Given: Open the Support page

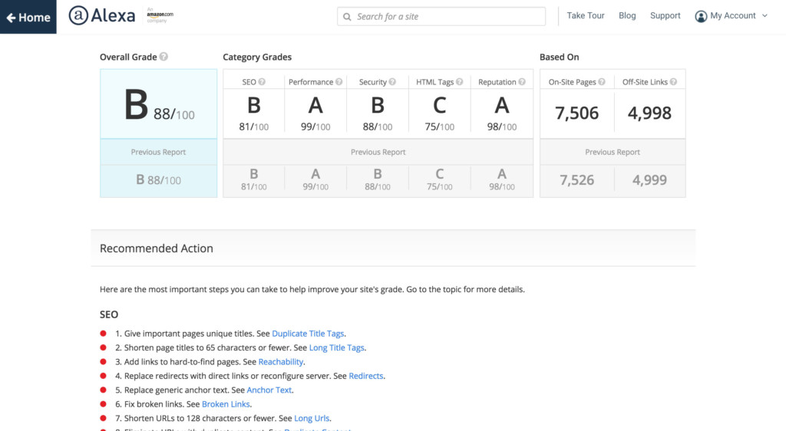Looking at the screenshot, I should click(665, 15).
